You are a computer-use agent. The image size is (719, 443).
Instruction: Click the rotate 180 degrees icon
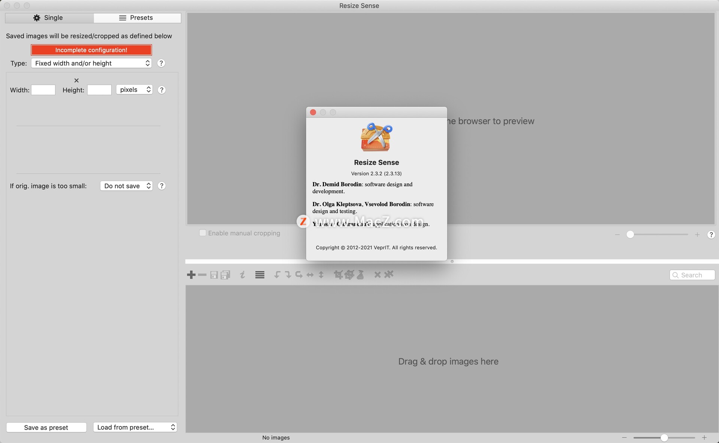299,275
